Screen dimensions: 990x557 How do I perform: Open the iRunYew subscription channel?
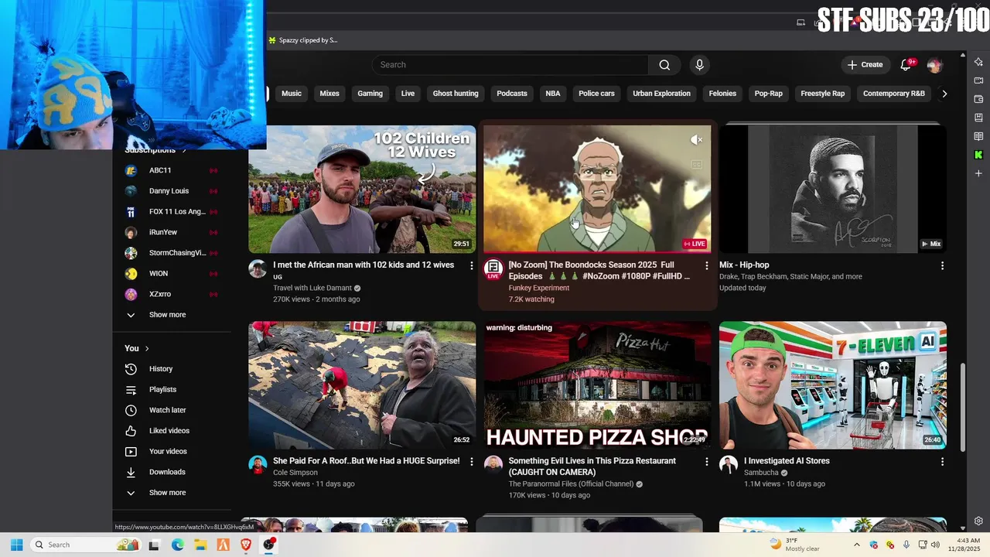coord(171,232)
